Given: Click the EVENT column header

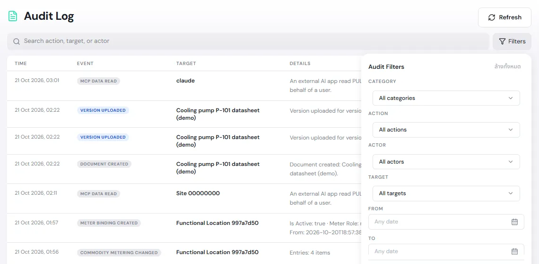Looking at the screenshot, I should (x=85, y=64).
